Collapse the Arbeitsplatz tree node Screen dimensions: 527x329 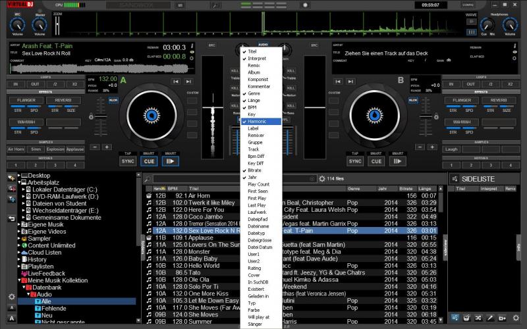(x=18, y=182)
